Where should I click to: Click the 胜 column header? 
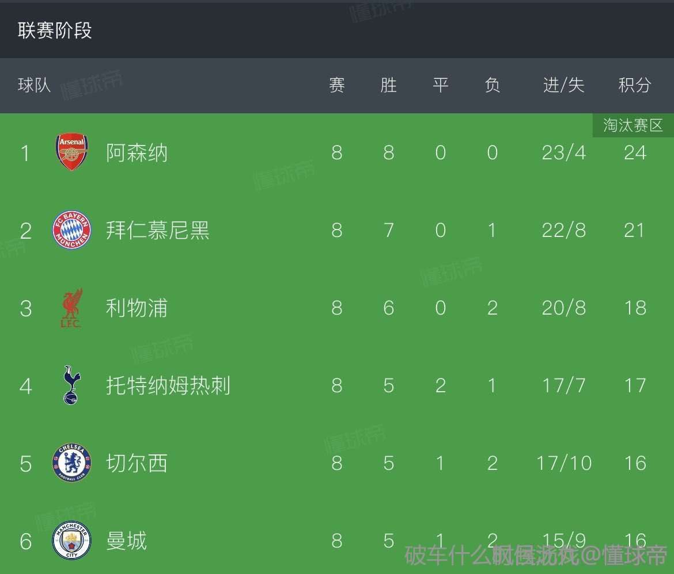(x=389, y=86)
